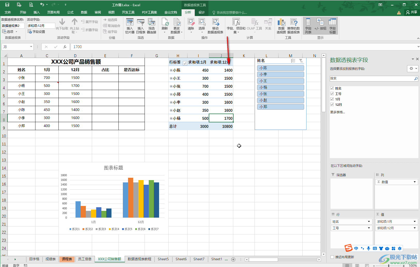
Task: Select 小赵 in the slicer
Action: 281,100
